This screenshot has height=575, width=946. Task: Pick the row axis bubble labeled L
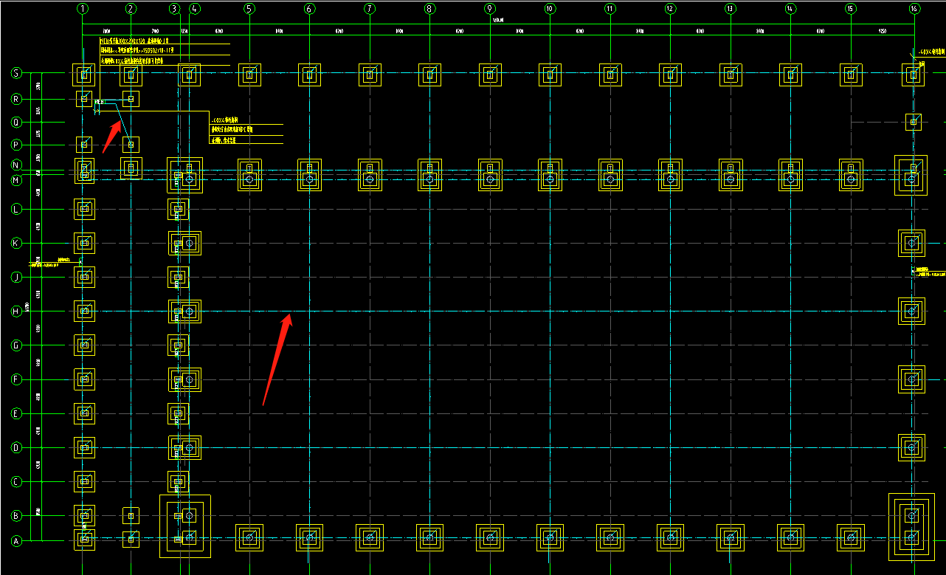coord(15,209)
